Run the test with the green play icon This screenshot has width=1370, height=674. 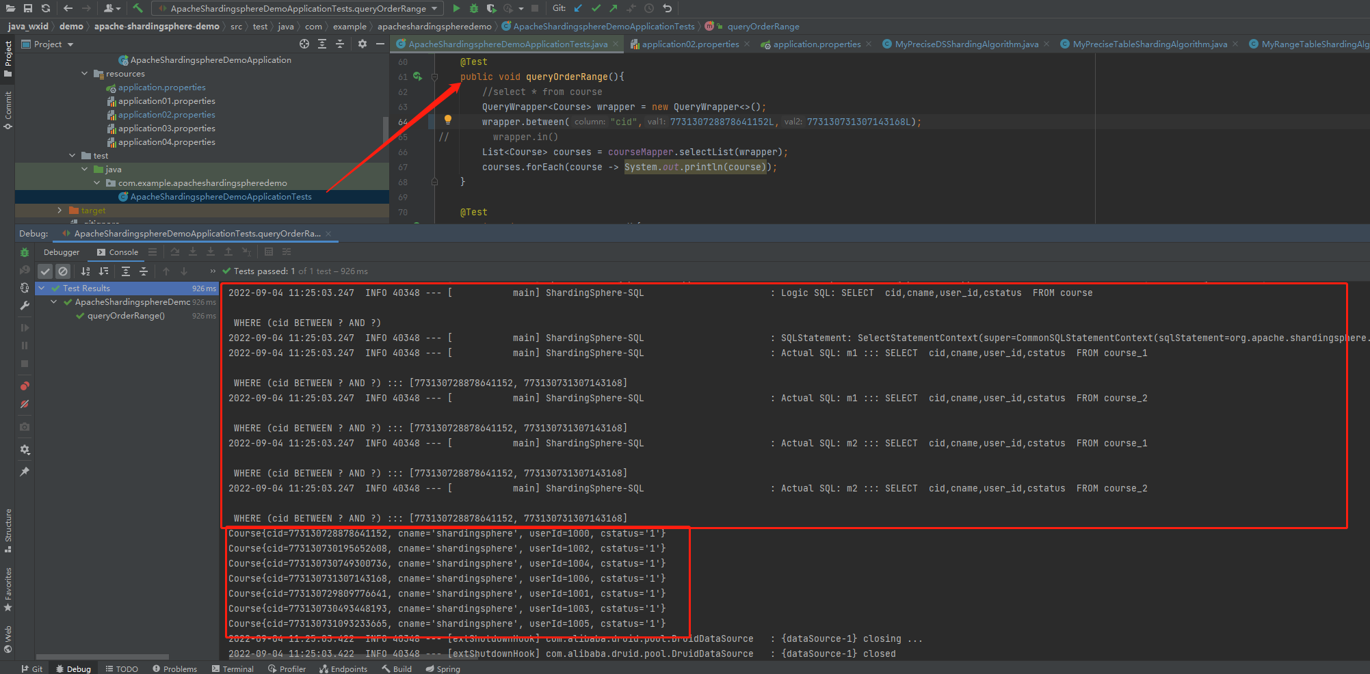pyautogui.click(x=456, y=8)
